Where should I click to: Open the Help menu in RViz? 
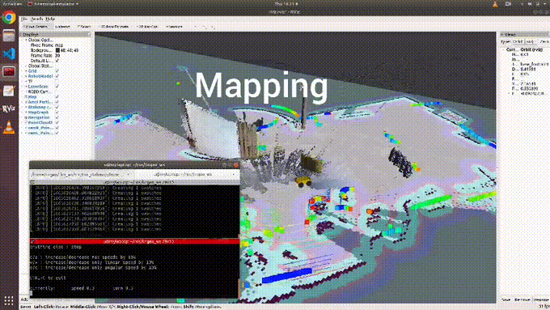click(x=50, y=19)
